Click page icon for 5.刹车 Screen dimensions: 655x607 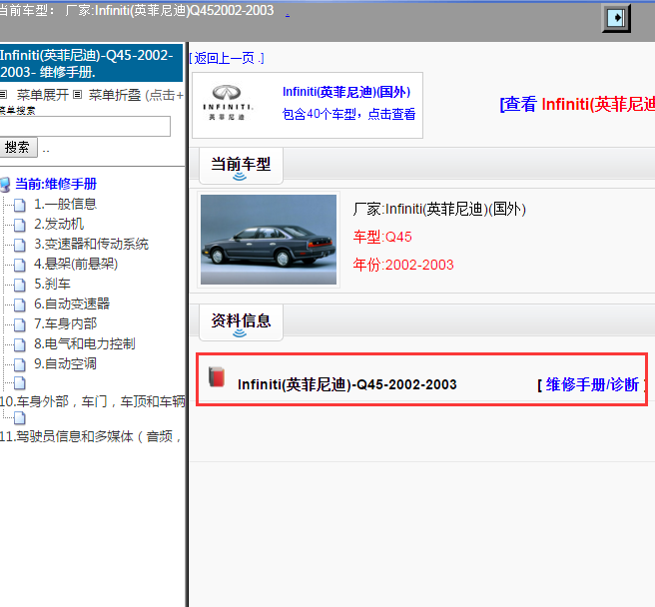20,285
